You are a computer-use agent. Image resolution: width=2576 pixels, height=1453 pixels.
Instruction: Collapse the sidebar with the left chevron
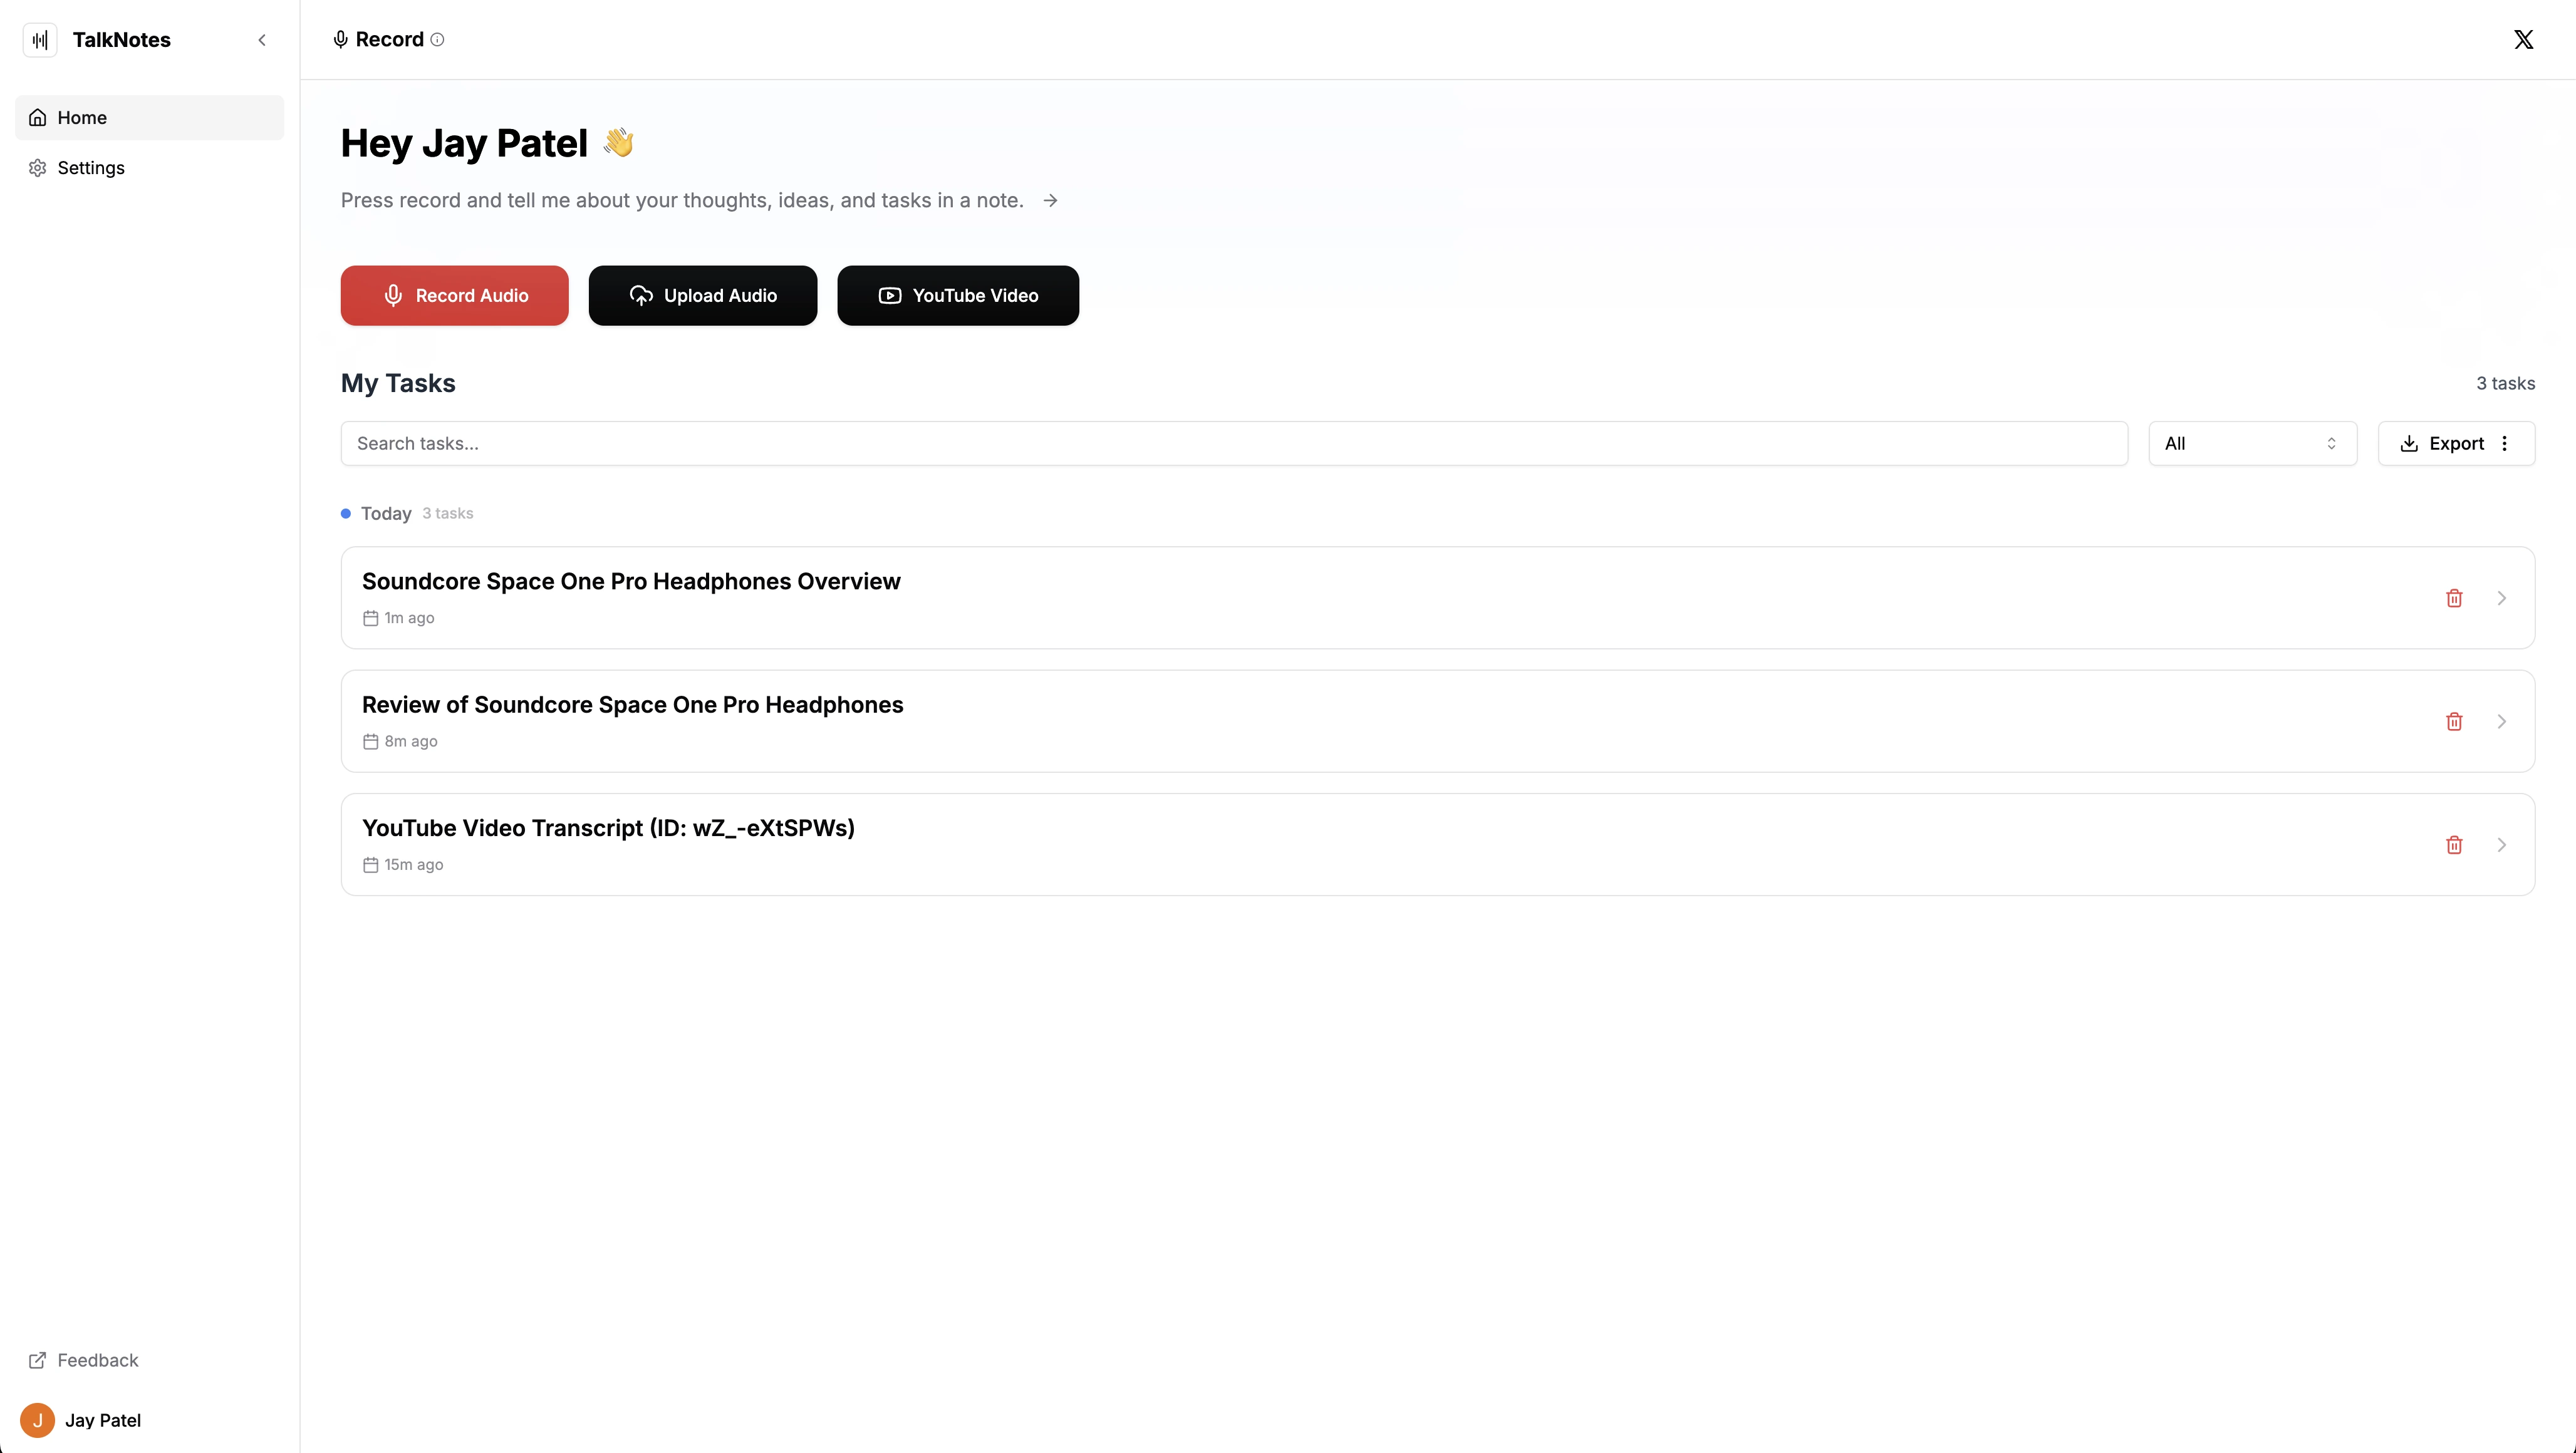(x=262, y=40)
